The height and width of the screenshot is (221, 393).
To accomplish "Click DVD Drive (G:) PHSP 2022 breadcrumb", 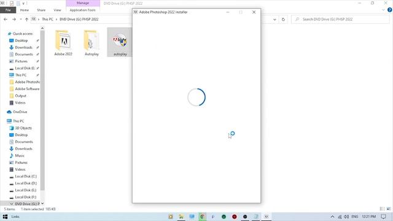I will 79,19.
